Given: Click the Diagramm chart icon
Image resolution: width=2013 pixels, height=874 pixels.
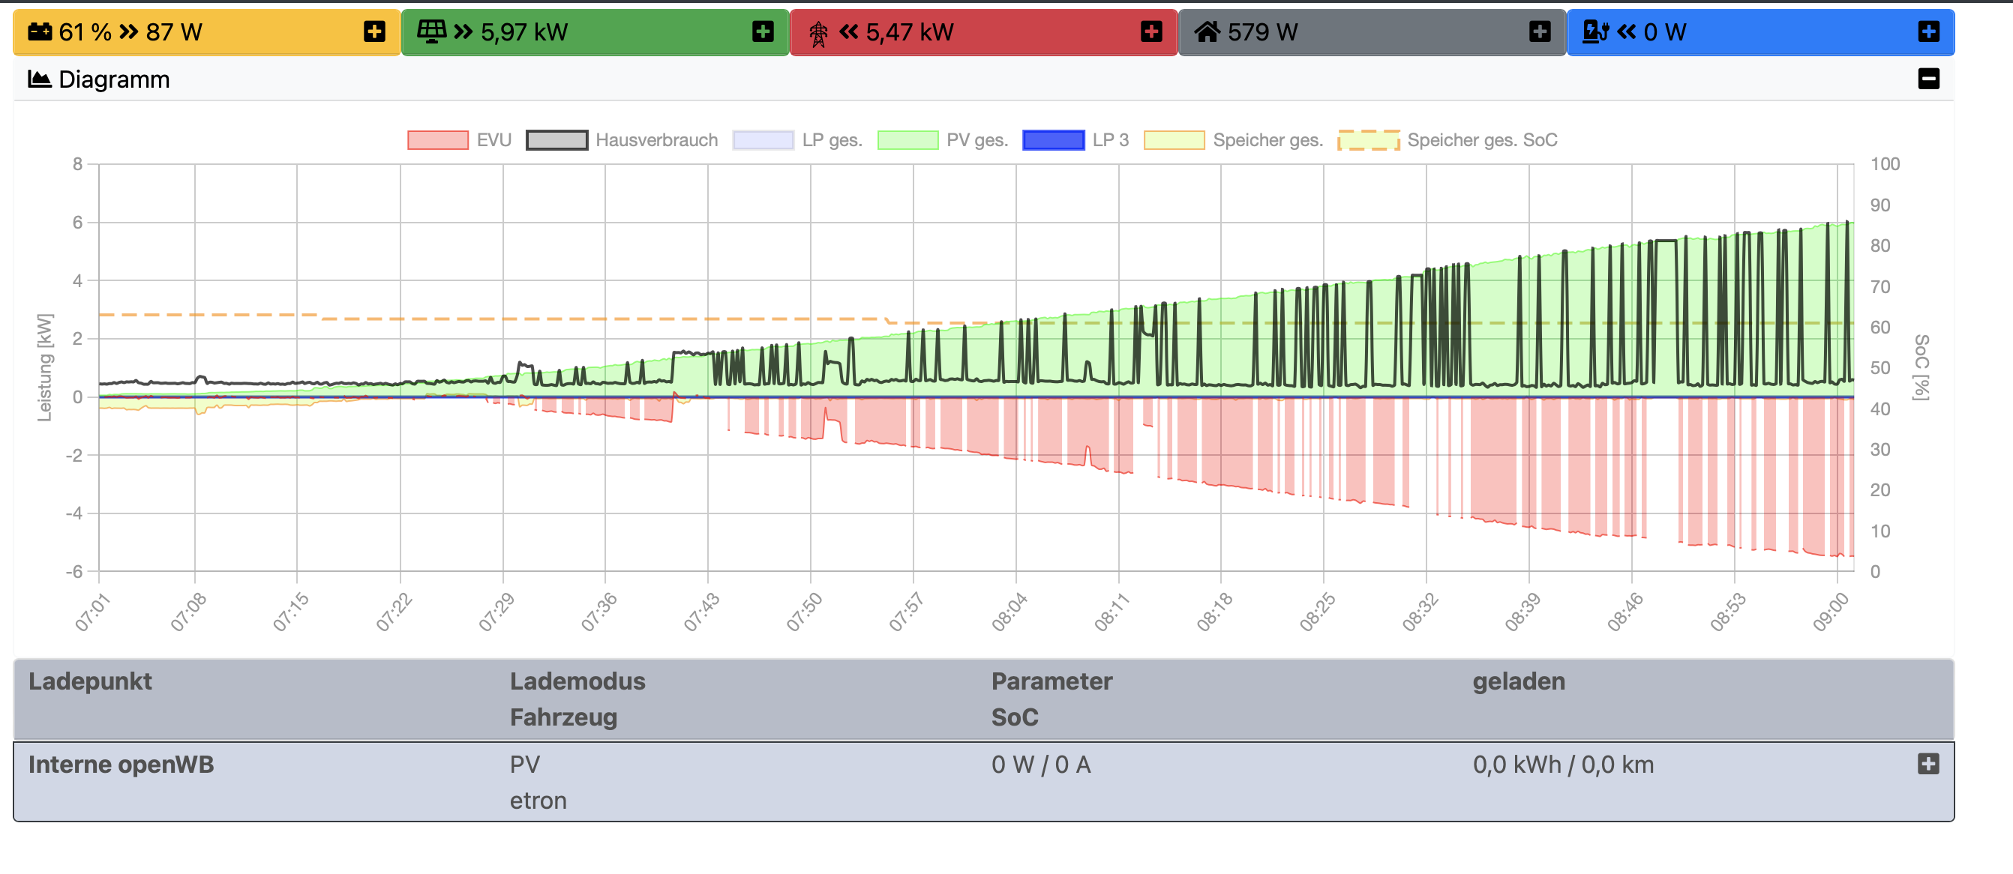Looking at the screenshot, I should point(39,79).
